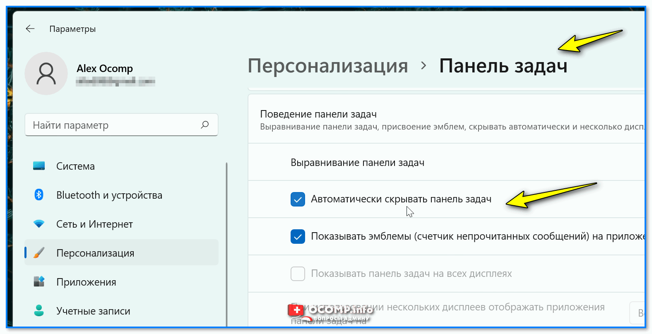Open the Система settings section
652x334 pixels.
[121, 166]
